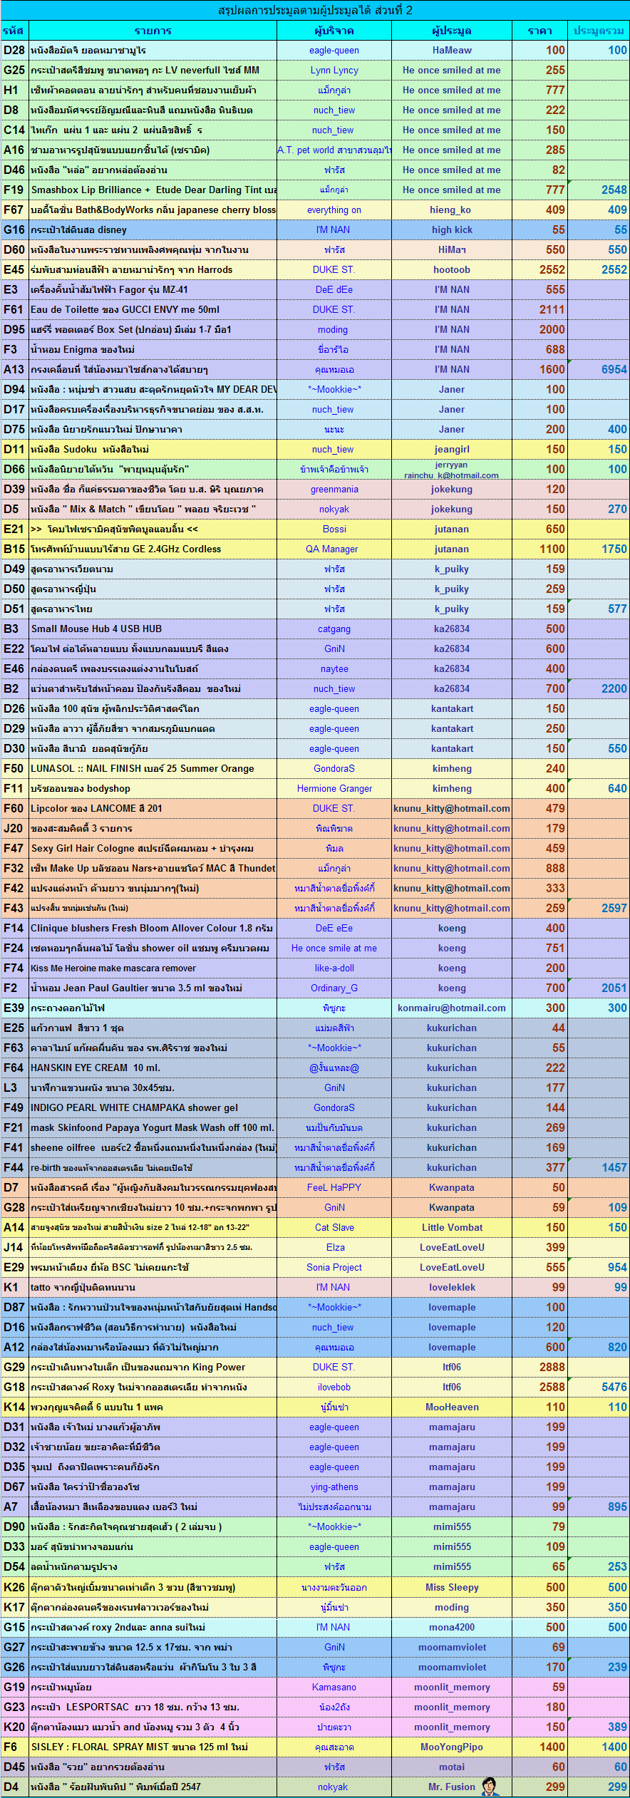Click bidder cell 'hootoob'

pos(452,270)
